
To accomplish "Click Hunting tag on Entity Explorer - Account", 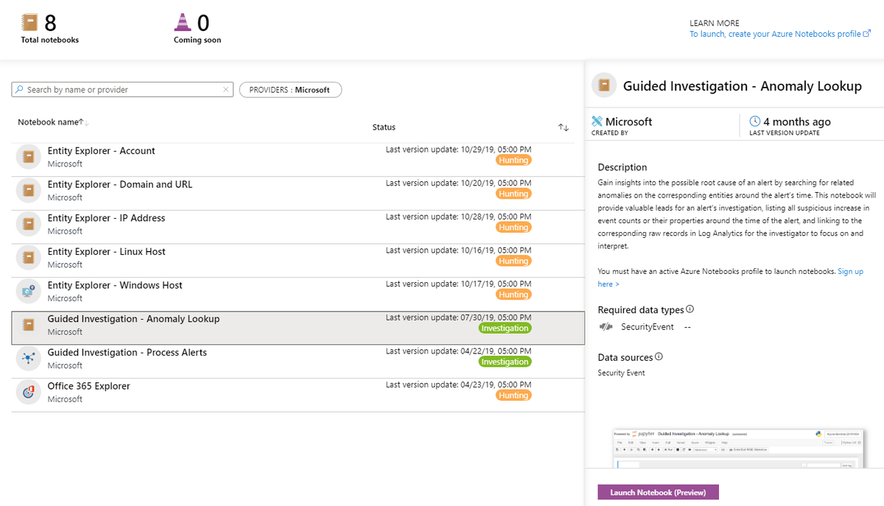I will (513, 161).
